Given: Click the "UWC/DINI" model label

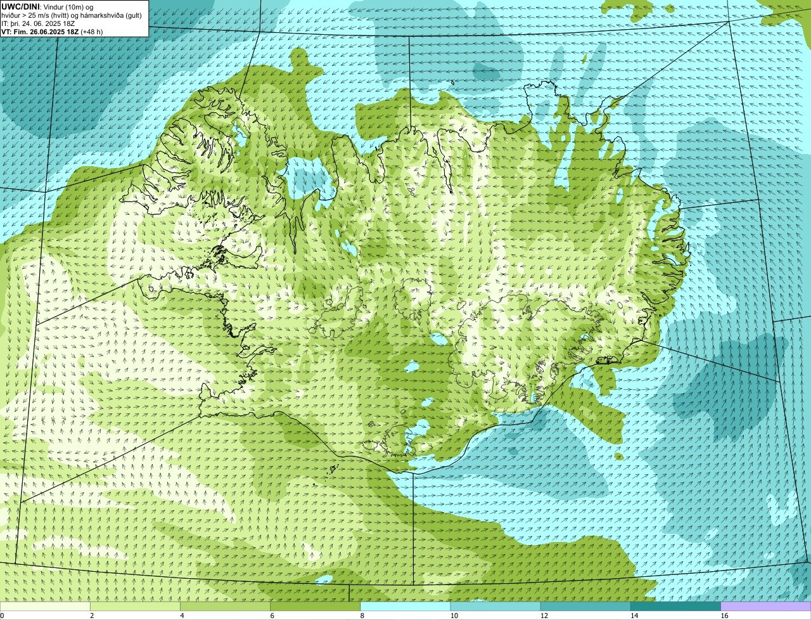Looking at the screenshot, I should click(21, 6).
